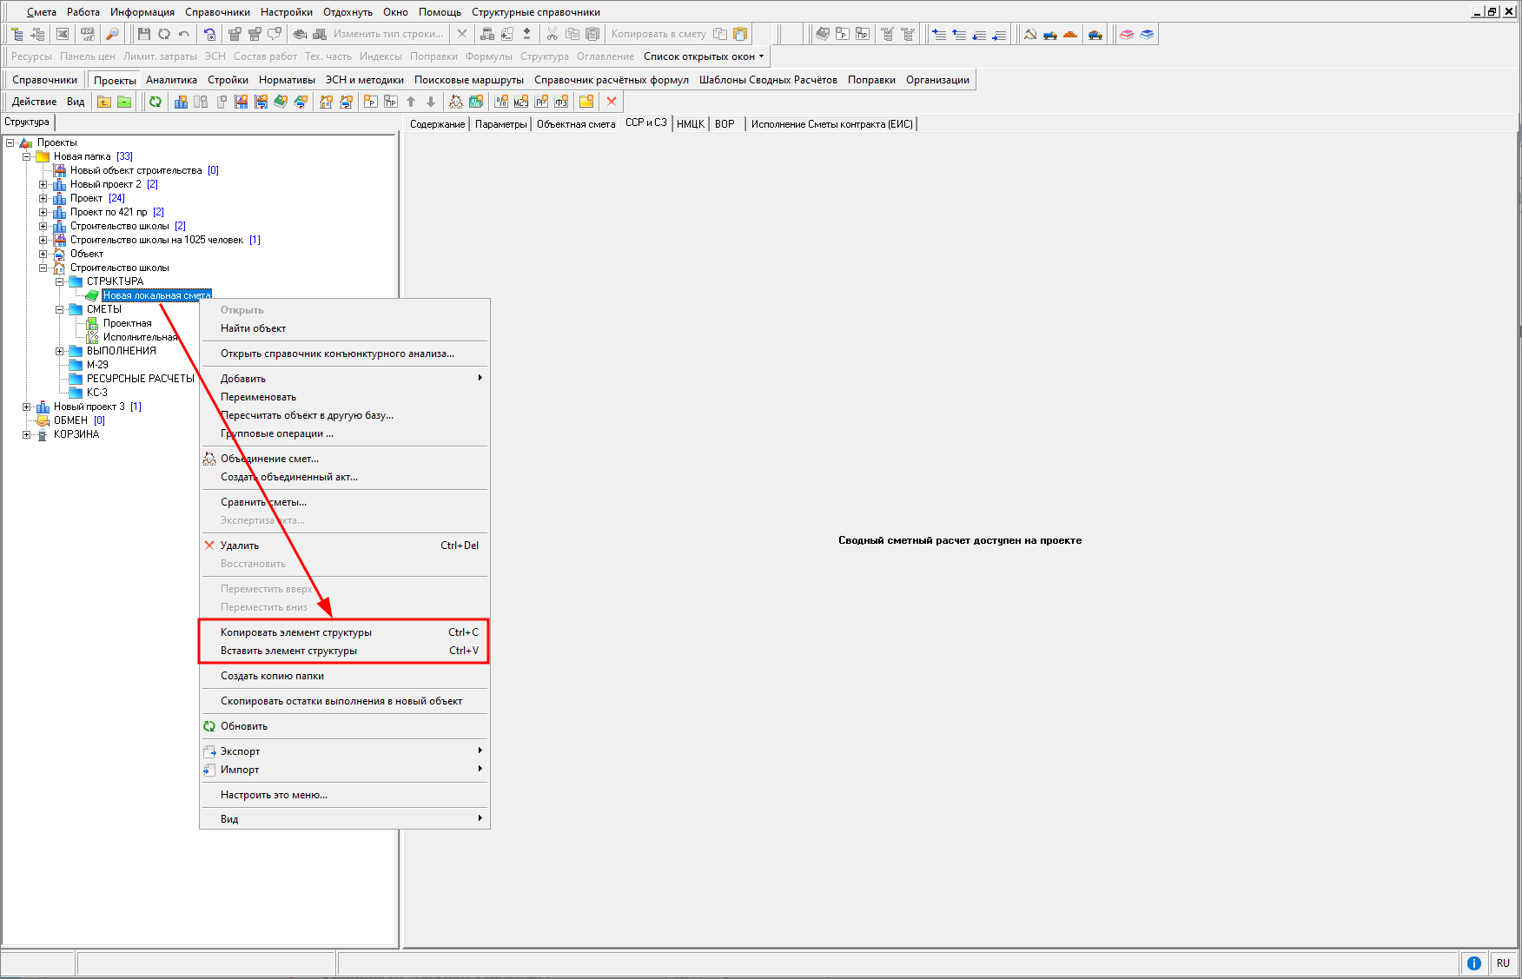The width and height of the screenshot is (1522, 979).
Task: Switch to the 'Объектная смета' tab
Action: [575, 124]
